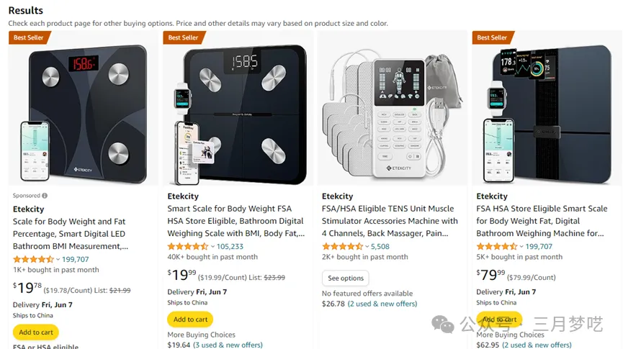
Task: Expand rating chevron for TENS Unit product
Action: click(x=367, y=247)
